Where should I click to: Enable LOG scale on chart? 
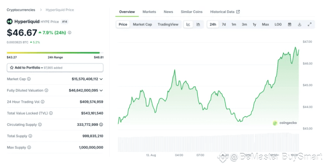[x=278, y=24]
